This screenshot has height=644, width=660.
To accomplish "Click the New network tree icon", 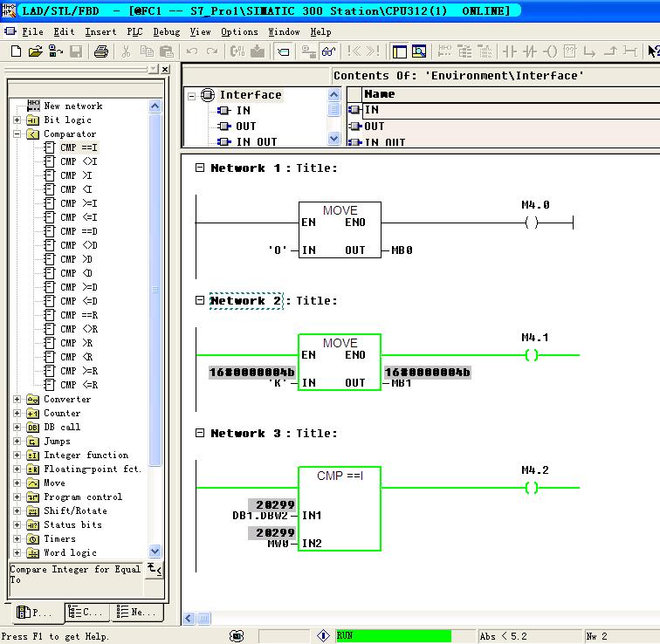I will click(x=33, y=106).
